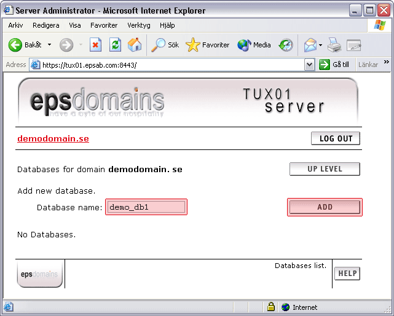Click the UP LEVEL button
Screen dimensions: 394x316
click(x=325, y=169)
